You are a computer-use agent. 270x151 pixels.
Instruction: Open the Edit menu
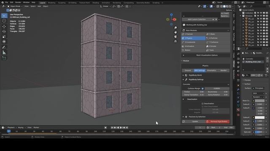point(11,3)
